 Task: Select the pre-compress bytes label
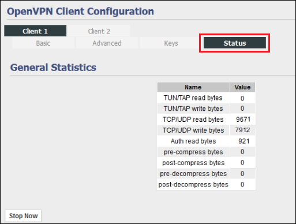tap(193, 152)
